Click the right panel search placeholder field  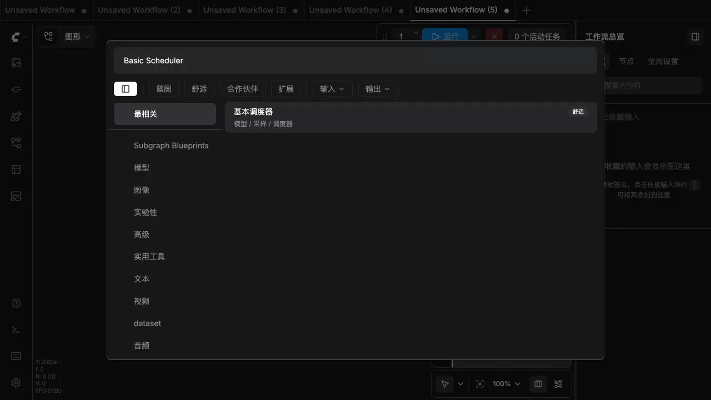click(x=653, y=86)
